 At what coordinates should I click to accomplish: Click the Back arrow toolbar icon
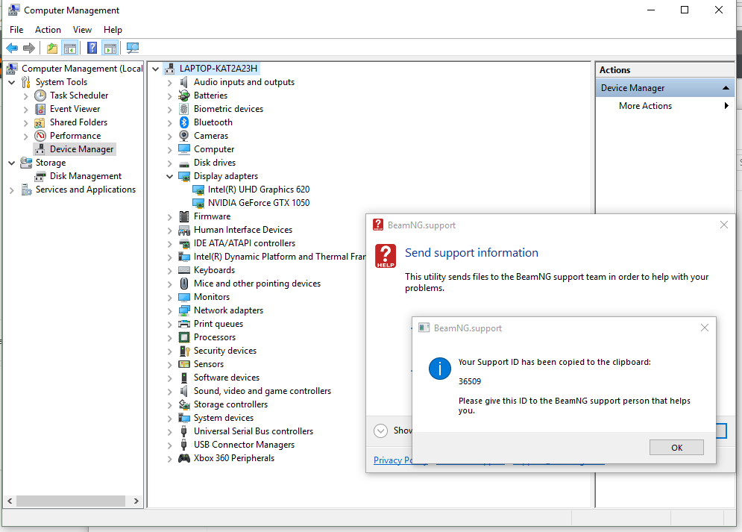click(12, 48)
